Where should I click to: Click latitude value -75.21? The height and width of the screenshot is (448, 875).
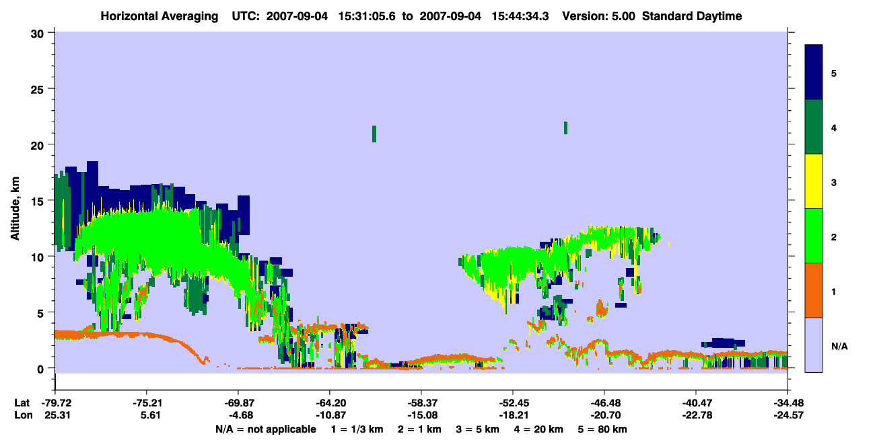click(146, 403)
